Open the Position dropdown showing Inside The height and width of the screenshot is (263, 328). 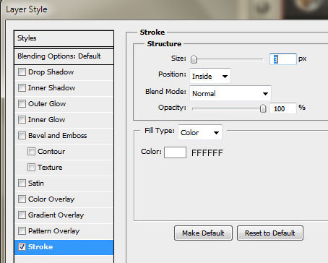210,76
